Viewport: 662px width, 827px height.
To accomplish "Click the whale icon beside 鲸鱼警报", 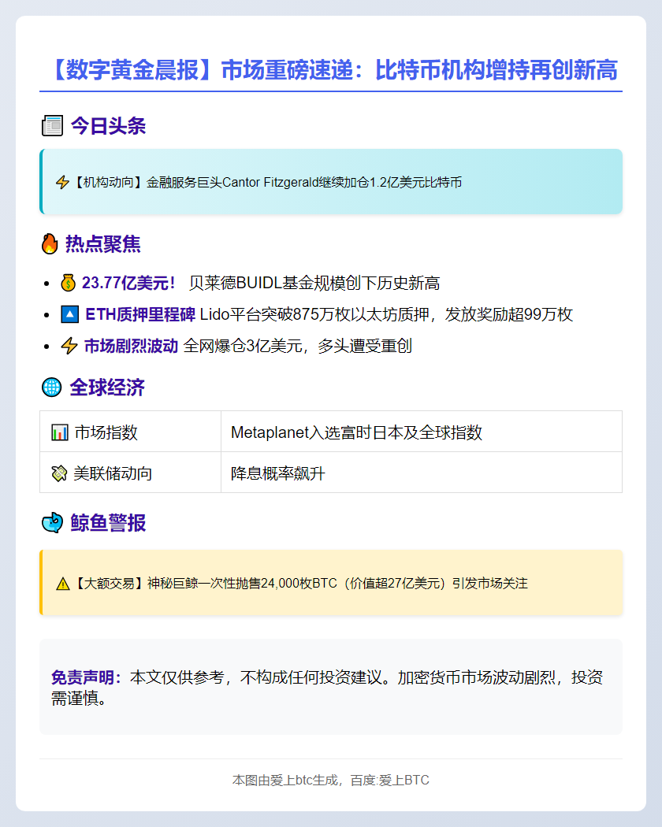I will coord(52,523).
